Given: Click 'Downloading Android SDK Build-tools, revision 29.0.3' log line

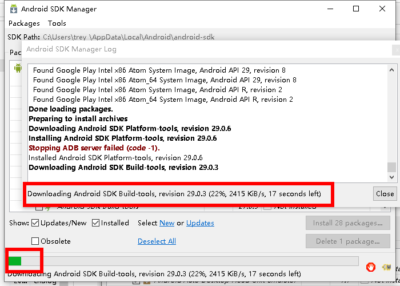Looking at the screenshot, I should coord(123,167).
